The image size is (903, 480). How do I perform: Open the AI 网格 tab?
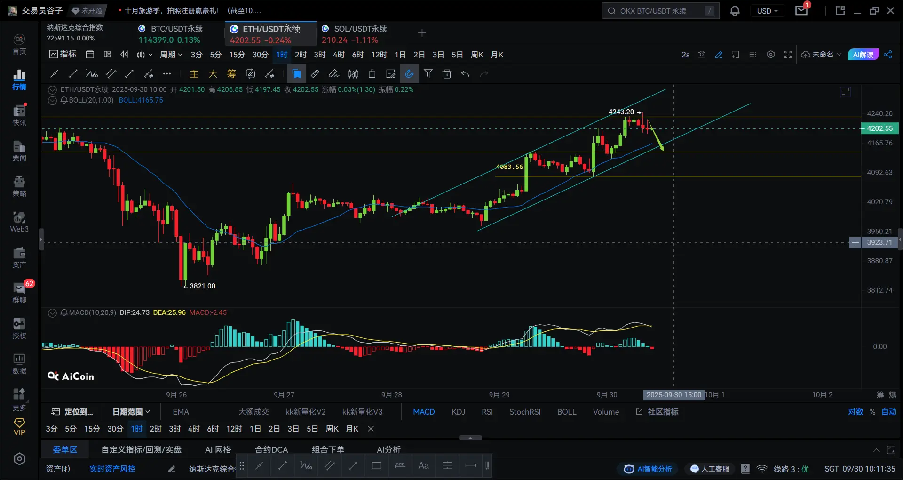click(218, 450)
